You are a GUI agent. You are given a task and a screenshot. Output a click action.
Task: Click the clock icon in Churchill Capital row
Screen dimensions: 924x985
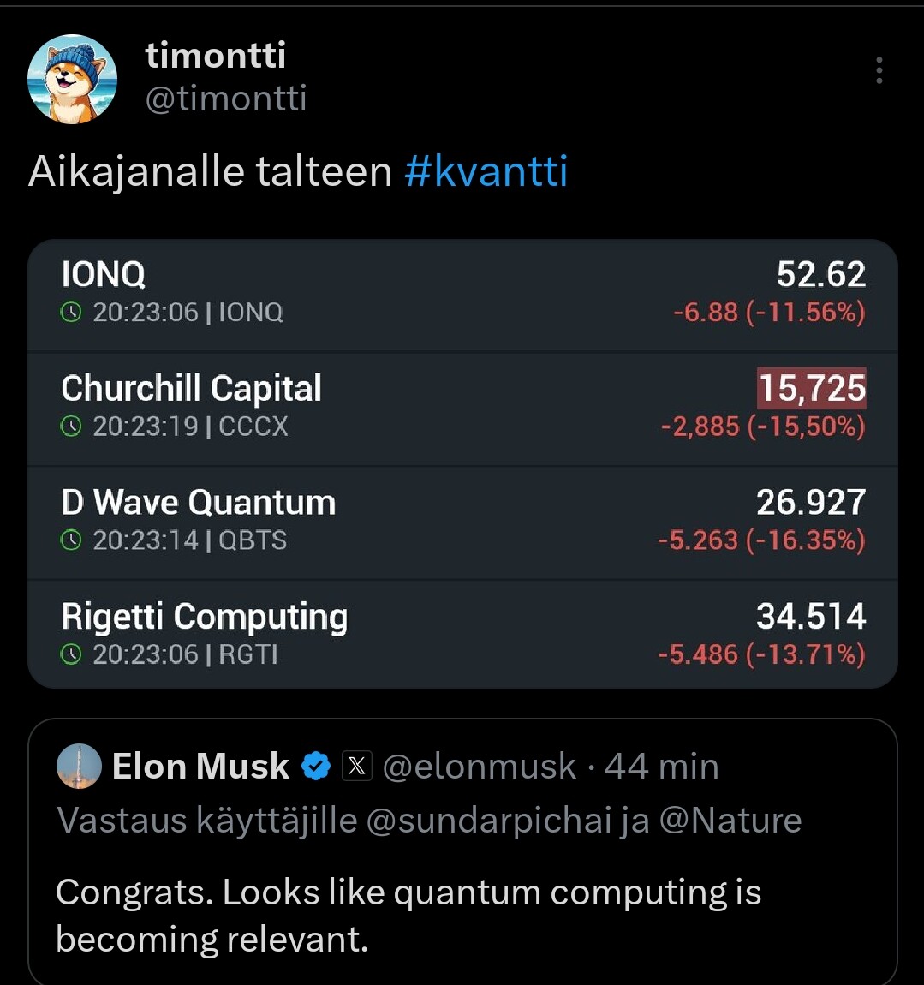point(71,427)
